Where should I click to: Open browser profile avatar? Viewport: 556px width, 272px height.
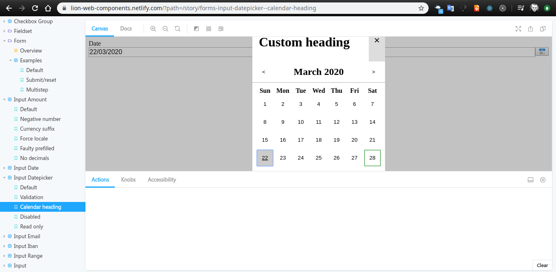534,8
